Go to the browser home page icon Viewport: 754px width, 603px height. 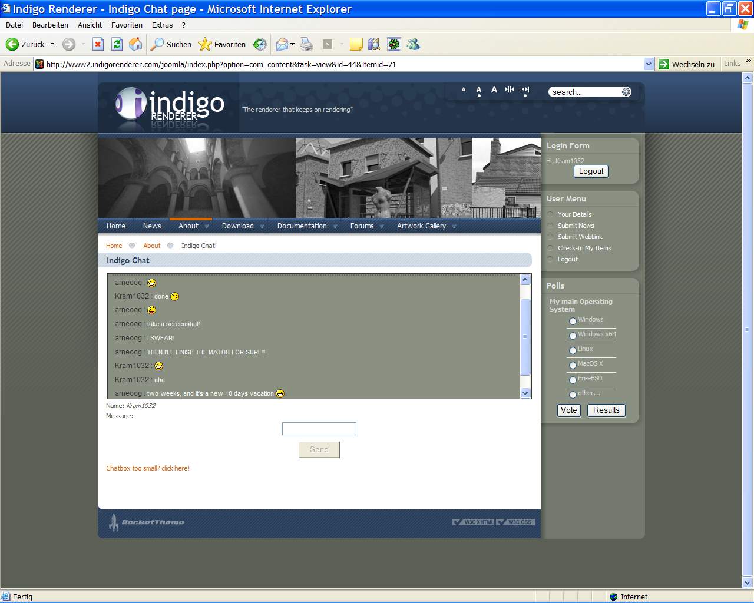pyautogui.click(x=135, y=44)
